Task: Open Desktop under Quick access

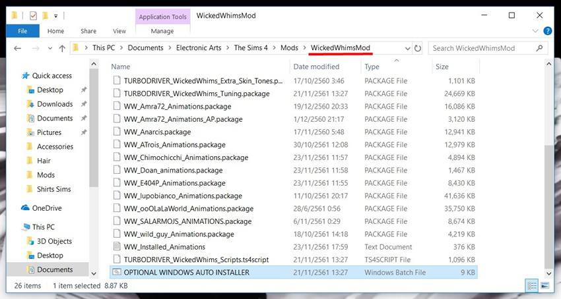Action: [49, 90]
